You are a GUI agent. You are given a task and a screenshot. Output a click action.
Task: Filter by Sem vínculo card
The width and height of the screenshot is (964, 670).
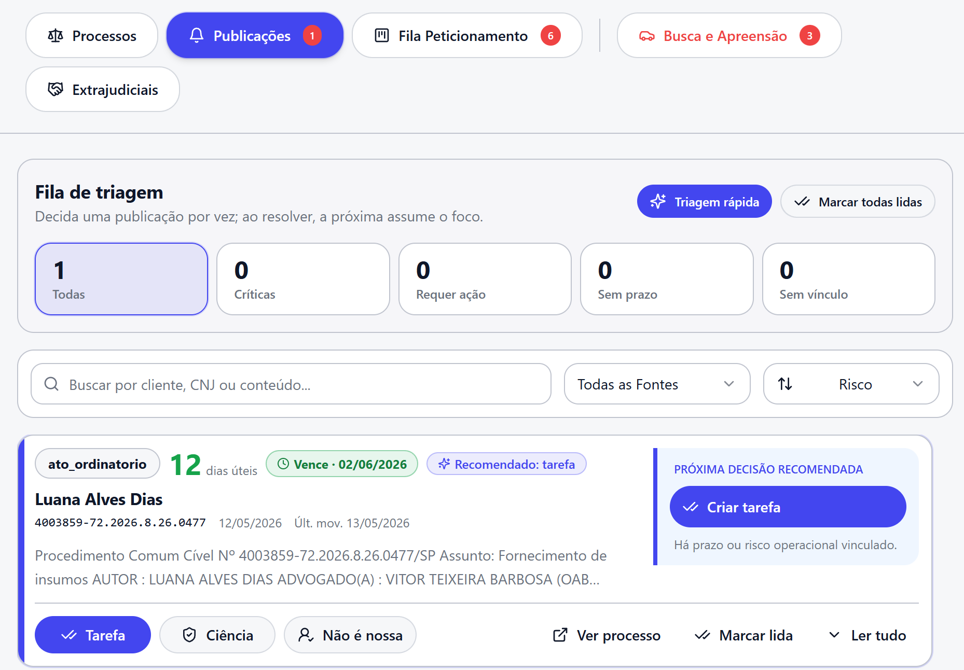(x=849, y=279)
